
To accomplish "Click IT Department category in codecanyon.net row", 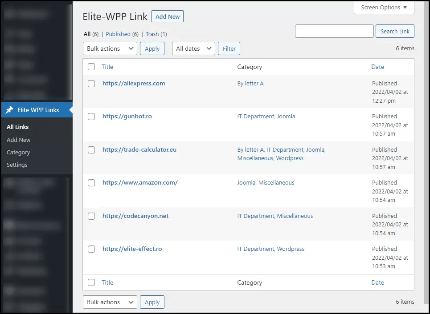I will [256, 216].
